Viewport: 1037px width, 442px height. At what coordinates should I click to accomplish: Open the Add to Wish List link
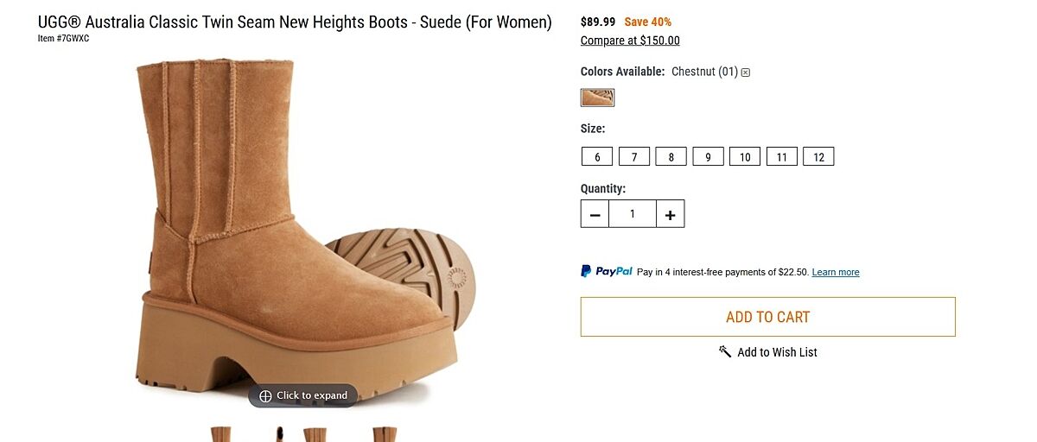coord(777,352)
